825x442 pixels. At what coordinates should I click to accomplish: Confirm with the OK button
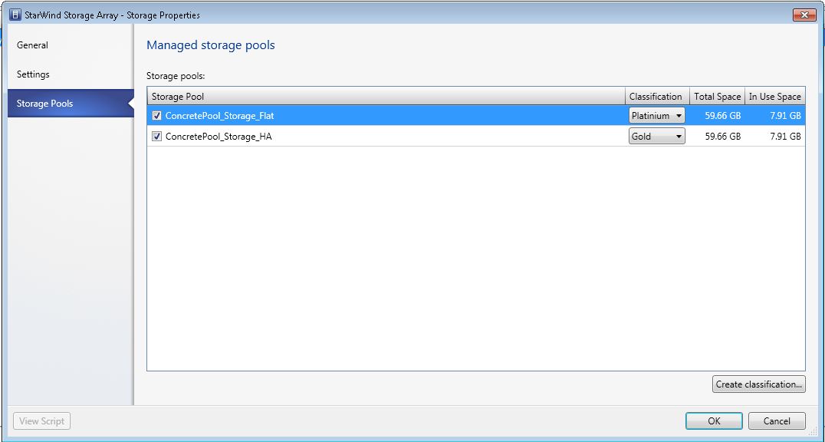714,421
